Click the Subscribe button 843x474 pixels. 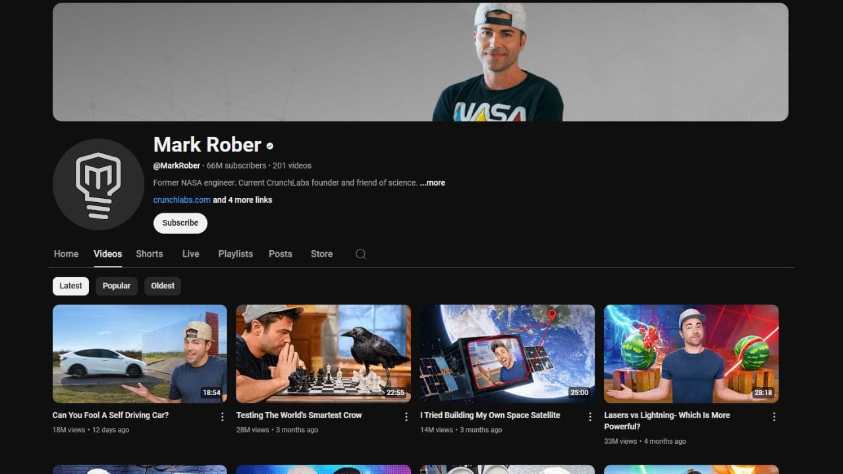(x=180, y=223)
